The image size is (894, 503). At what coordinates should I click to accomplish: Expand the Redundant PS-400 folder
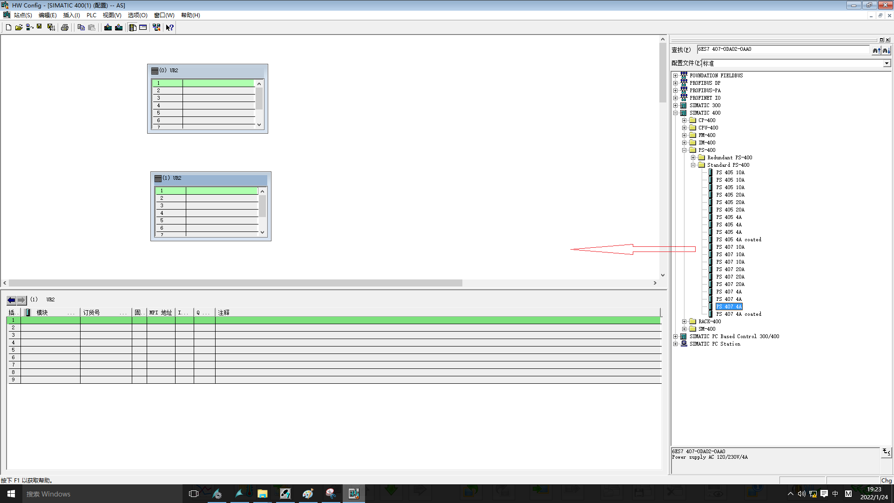point(693,157)
